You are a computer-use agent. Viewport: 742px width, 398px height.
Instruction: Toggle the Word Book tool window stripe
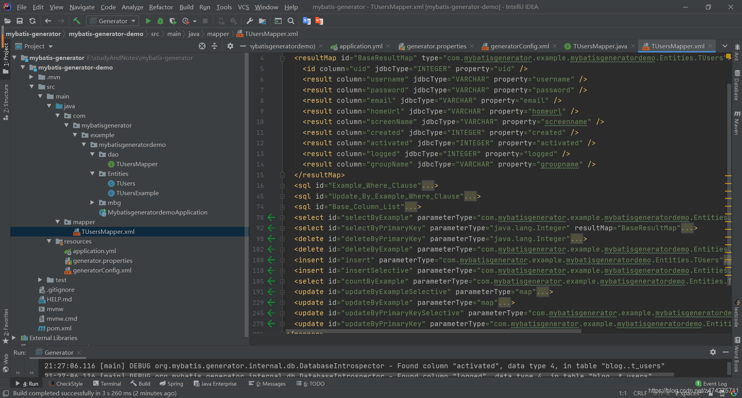pyautogui.click(x=737, y=355)
